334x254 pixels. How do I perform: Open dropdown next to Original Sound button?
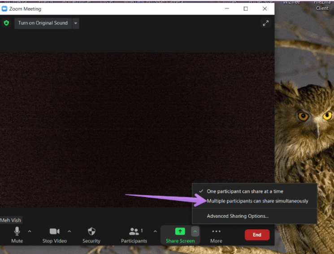[76, 23]
